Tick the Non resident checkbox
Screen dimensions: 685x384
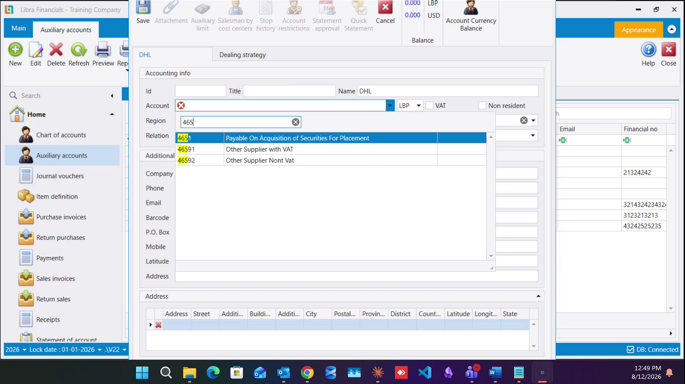[x=482, y=106]
